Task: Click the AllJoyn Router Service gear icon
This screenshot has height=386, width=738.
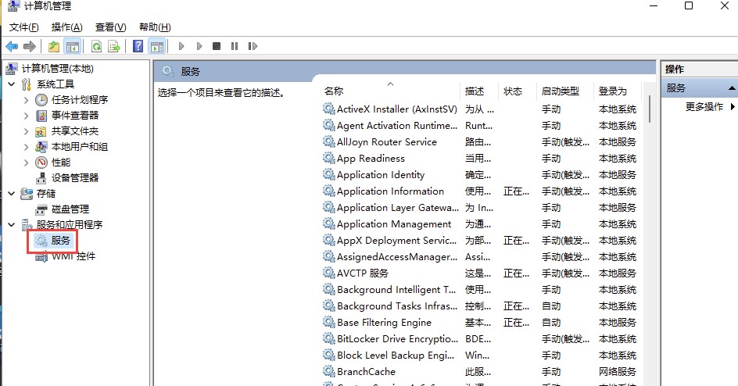Action: [x=328, y=141]
